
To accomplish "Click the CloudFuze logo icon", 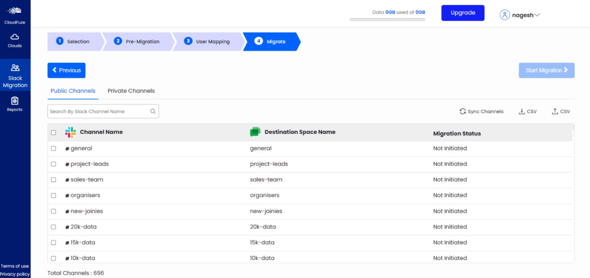I will pos(15,11).
